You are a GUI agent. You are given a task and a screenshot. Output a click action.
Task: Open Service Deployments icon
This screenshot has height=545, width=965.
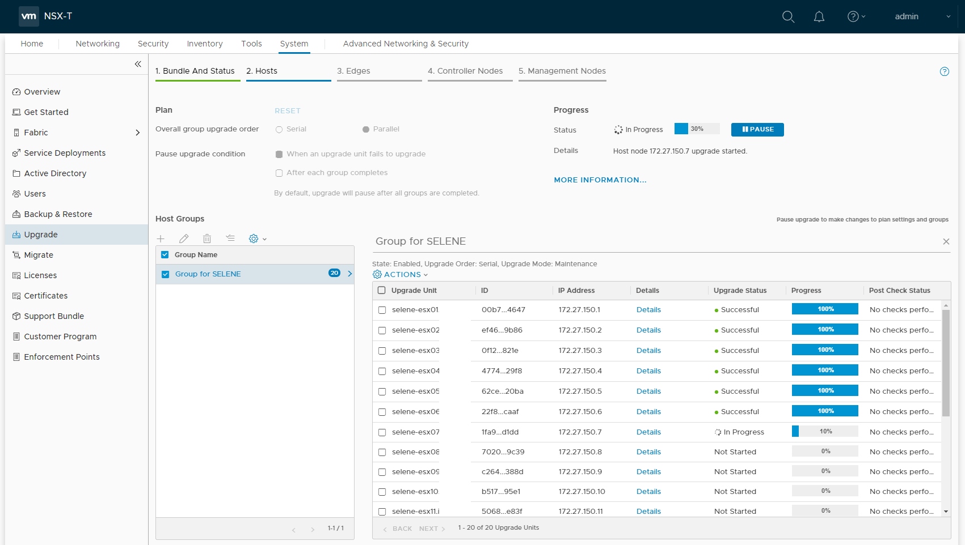tap(16, 153)
